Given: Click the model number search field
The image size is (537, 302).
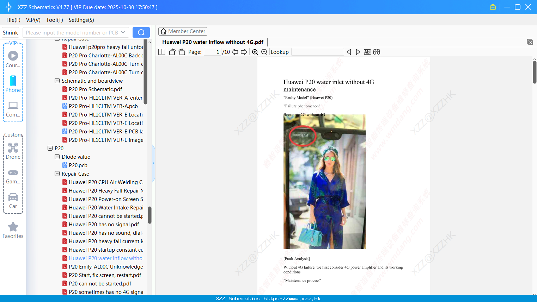Looking at the screenshot, I should coord(72,32).
